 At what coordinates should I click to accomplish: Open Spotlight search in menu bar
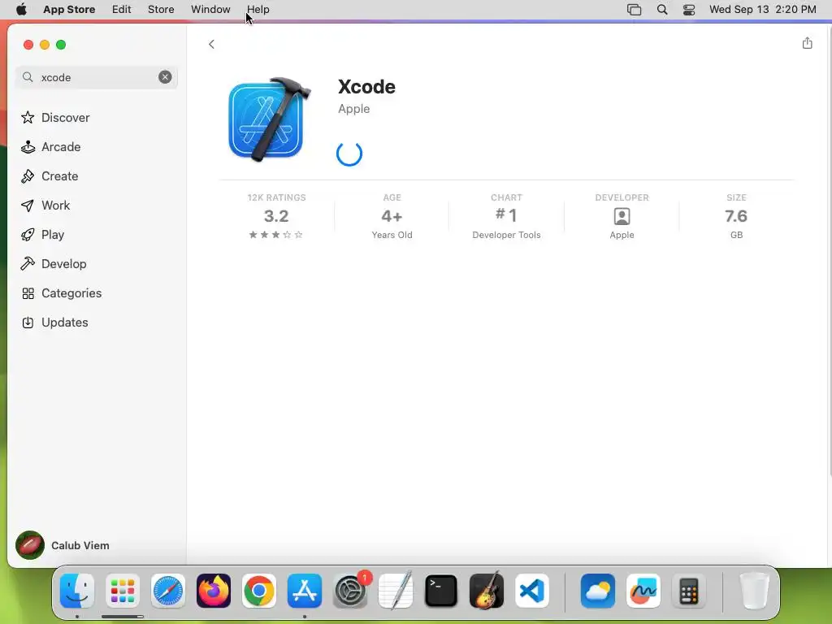(661, 10)
